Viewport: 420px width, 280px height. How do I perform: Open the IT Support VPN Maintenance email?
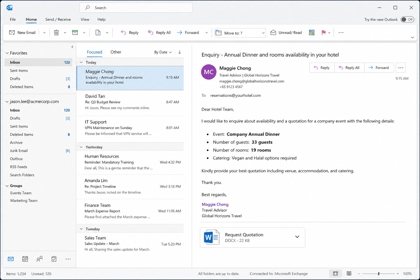point(130,129)
